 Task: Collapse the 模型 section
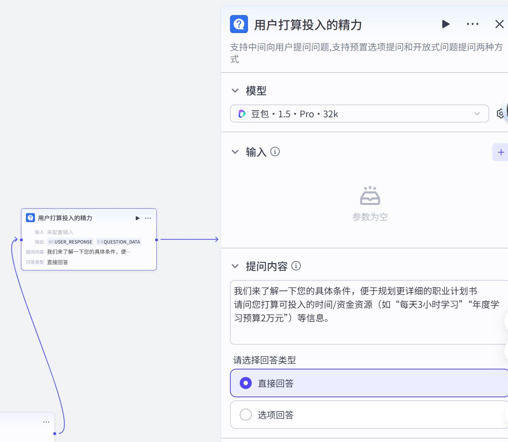coord(235,91)
